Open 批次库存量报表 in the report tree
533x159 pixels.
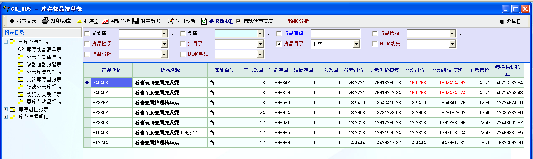[x=44, y=79]
